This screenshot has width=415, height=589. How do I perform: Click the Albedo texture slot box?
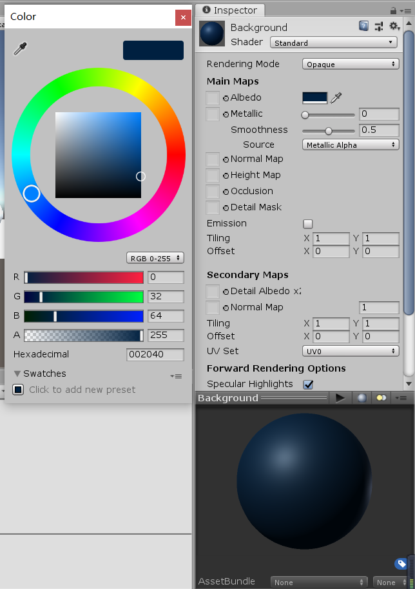[x=213, y=97]
